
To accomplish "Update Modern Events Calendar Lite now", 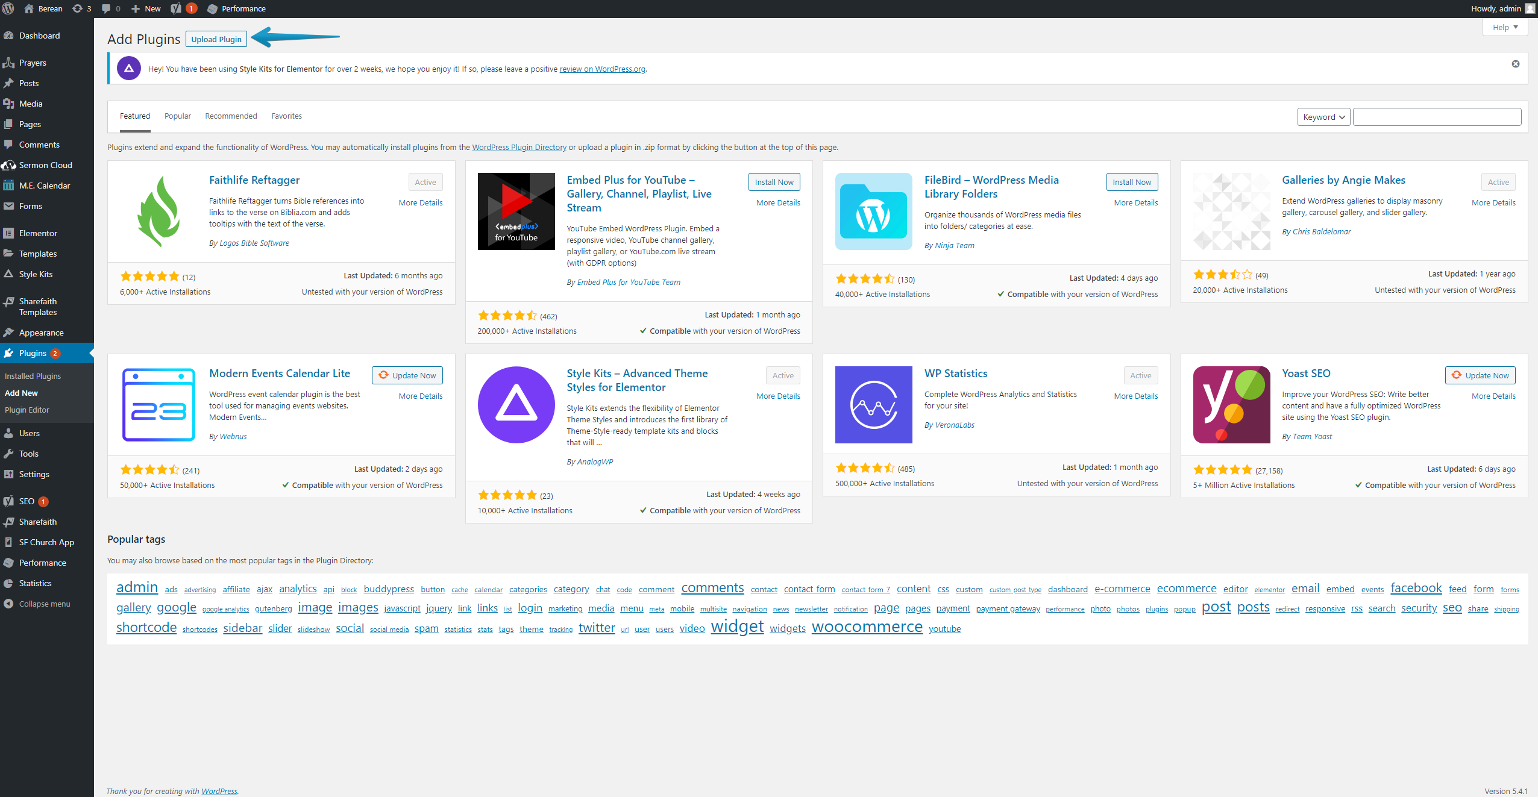I will [407, 375].
